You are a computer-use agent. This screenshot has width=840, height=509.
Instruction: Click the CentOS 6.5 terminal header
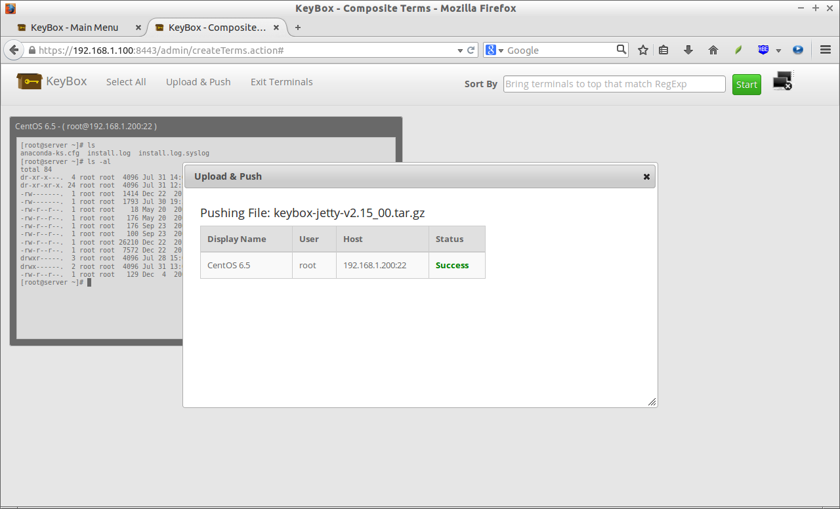(x=206, y=126)
